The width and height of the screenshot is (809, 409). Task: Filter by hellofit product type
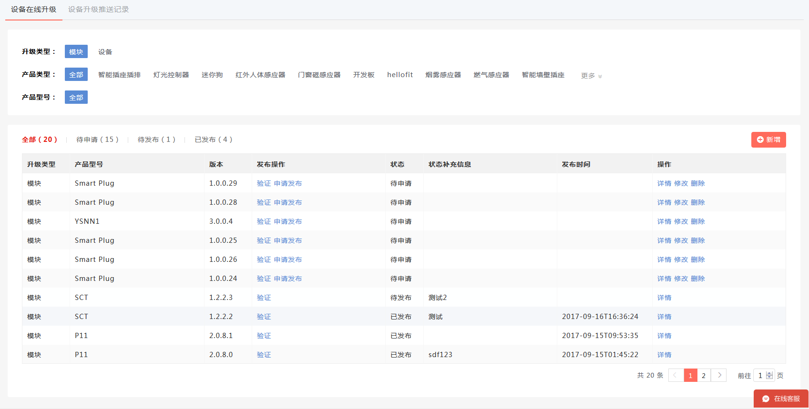pos(400,75)
